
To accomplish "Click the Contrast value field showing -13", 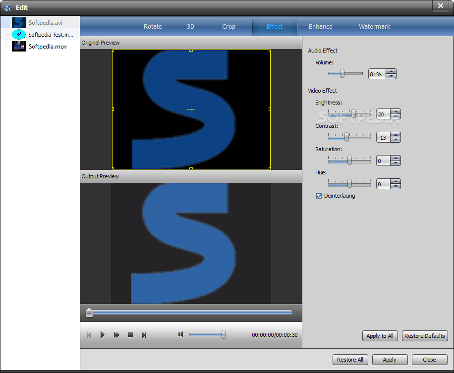I will (x=383, y=137).
